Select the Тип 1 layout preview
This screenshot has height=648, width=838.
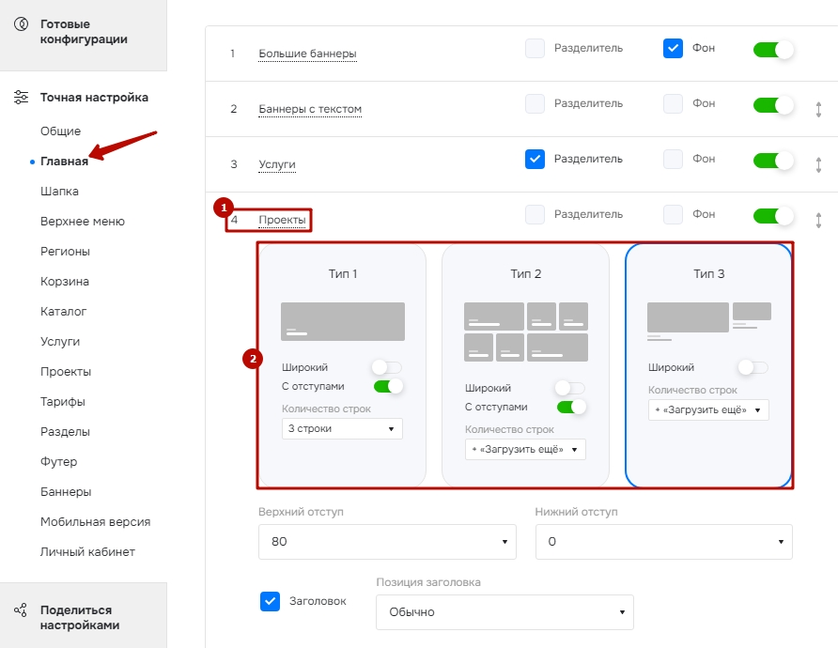click(343, 321)
